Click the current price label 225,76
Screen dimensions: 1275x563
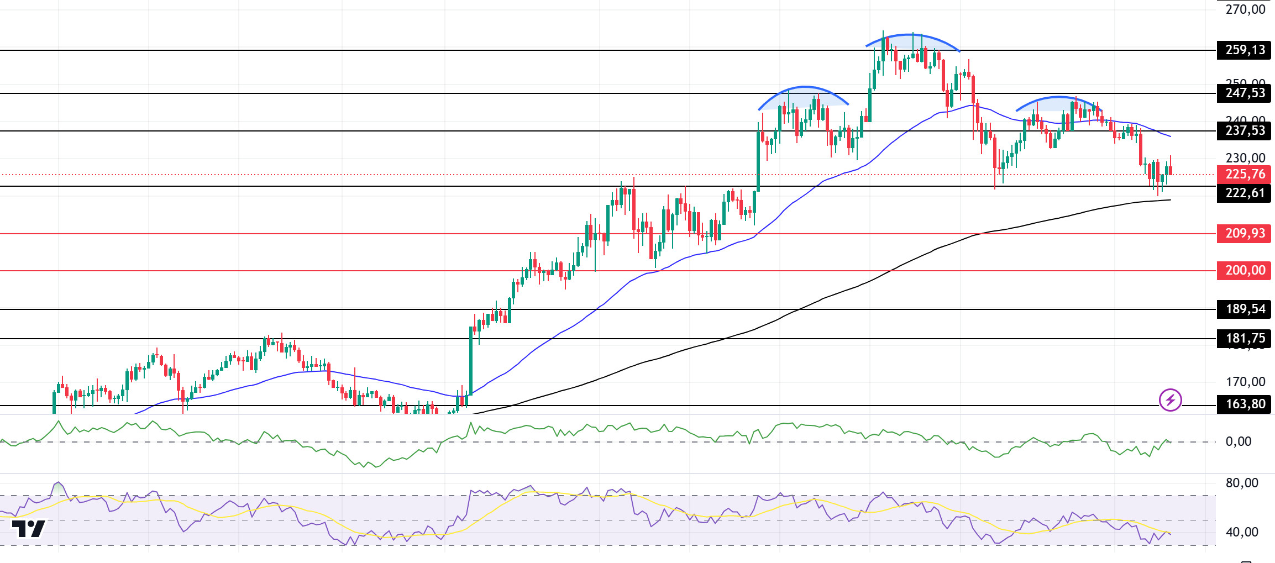click(1244, 175)
